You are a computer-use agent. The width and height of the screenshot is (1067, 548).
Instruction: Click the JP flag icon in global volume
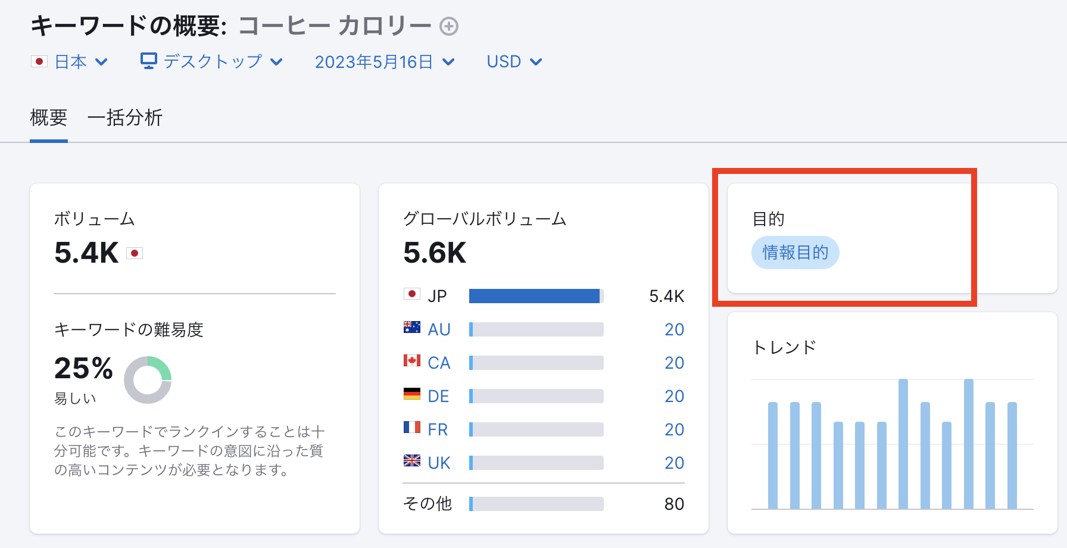point(411,294)
